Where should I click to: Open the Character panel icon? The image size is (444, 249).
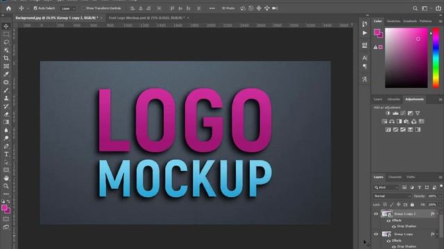365,58
